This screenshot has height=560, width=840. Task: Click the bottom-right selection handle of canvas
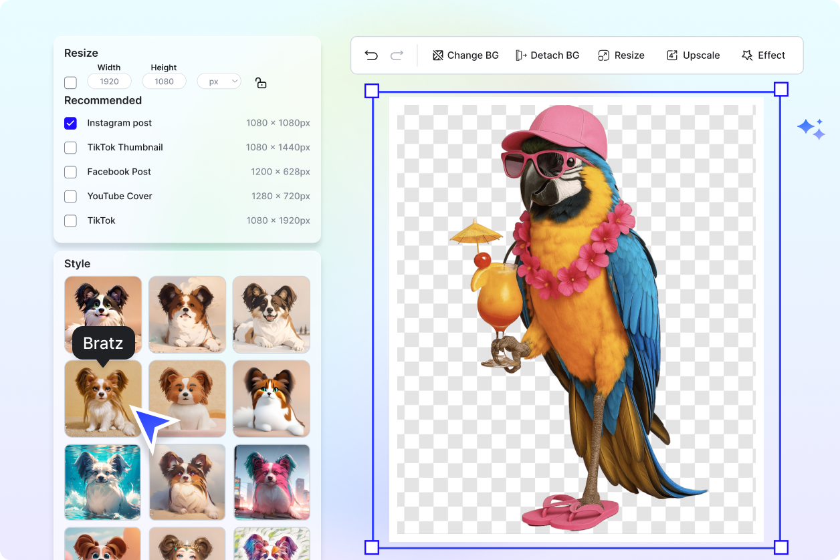click(780, 548)
